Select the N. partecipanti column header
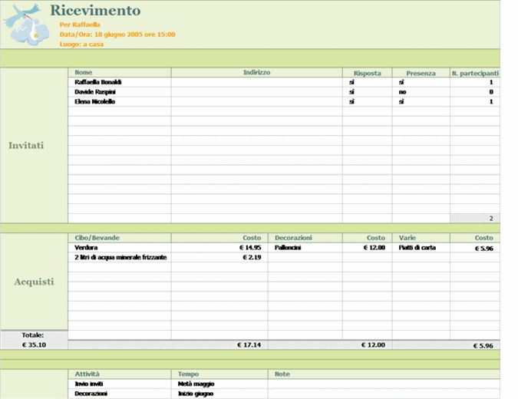 [475, 74]
